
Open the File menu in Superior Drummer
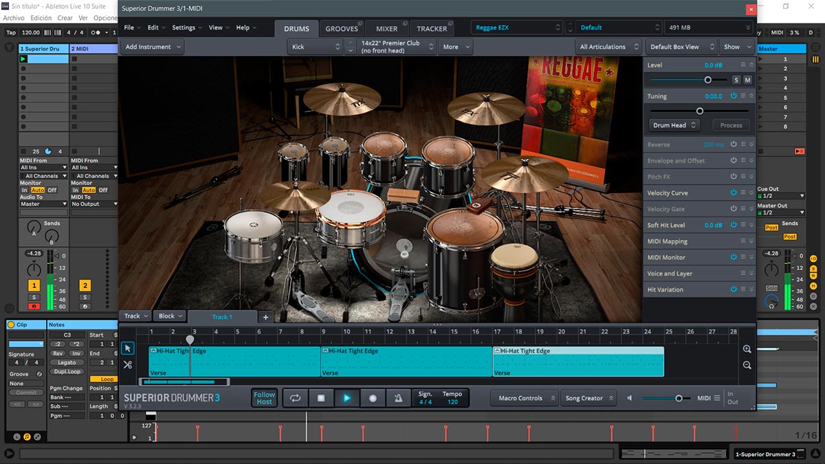click(x=132, y=27)
